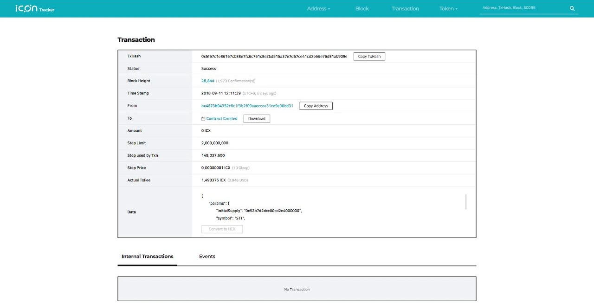Click the Step Limit value 2,000,000,000

(215, 143)
